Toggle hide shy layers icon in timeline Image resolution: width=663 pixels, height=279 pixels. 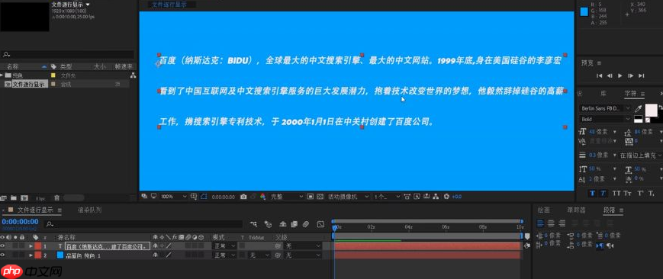pos(283,223)
